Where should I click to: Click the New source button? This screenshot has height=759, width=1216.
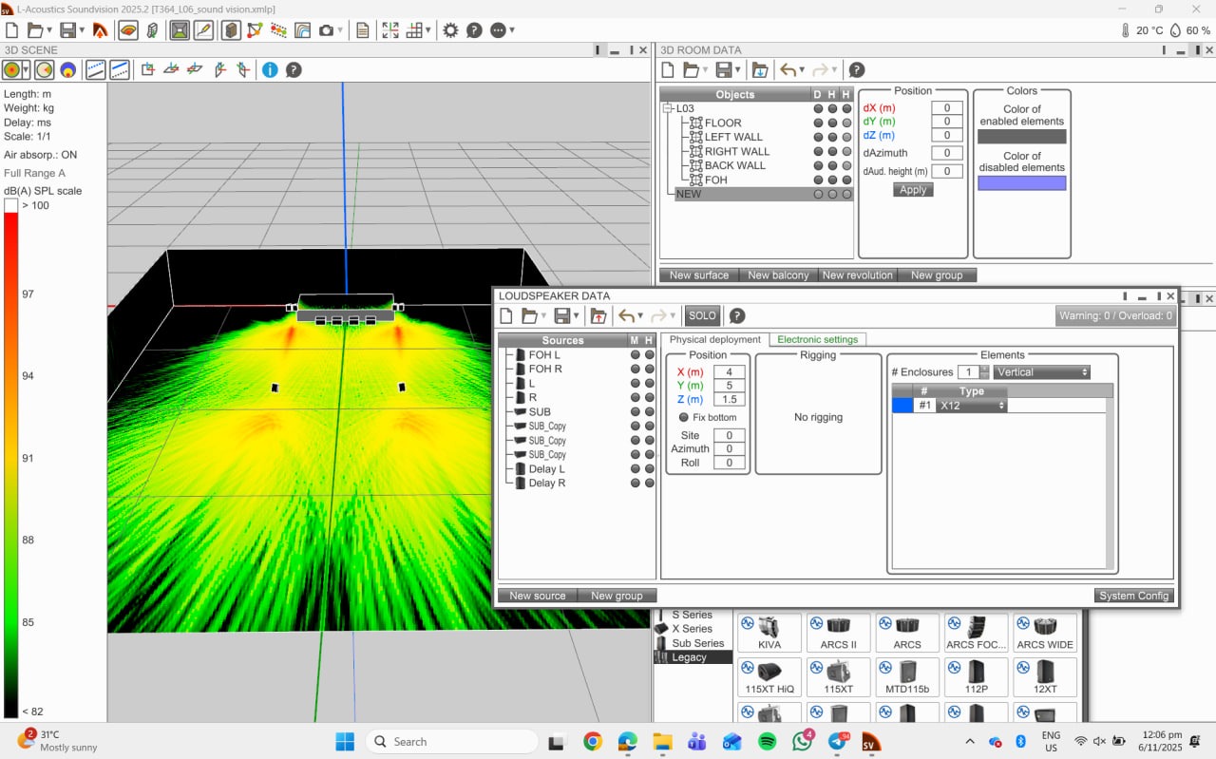coord(538,596)
